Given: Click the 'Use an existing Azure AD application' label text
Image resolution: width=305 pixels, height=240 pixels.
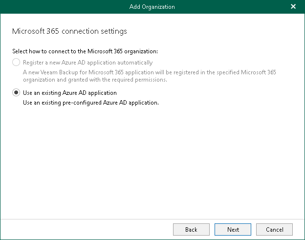Looking at the screenshot, I should [x=70, y=92].
